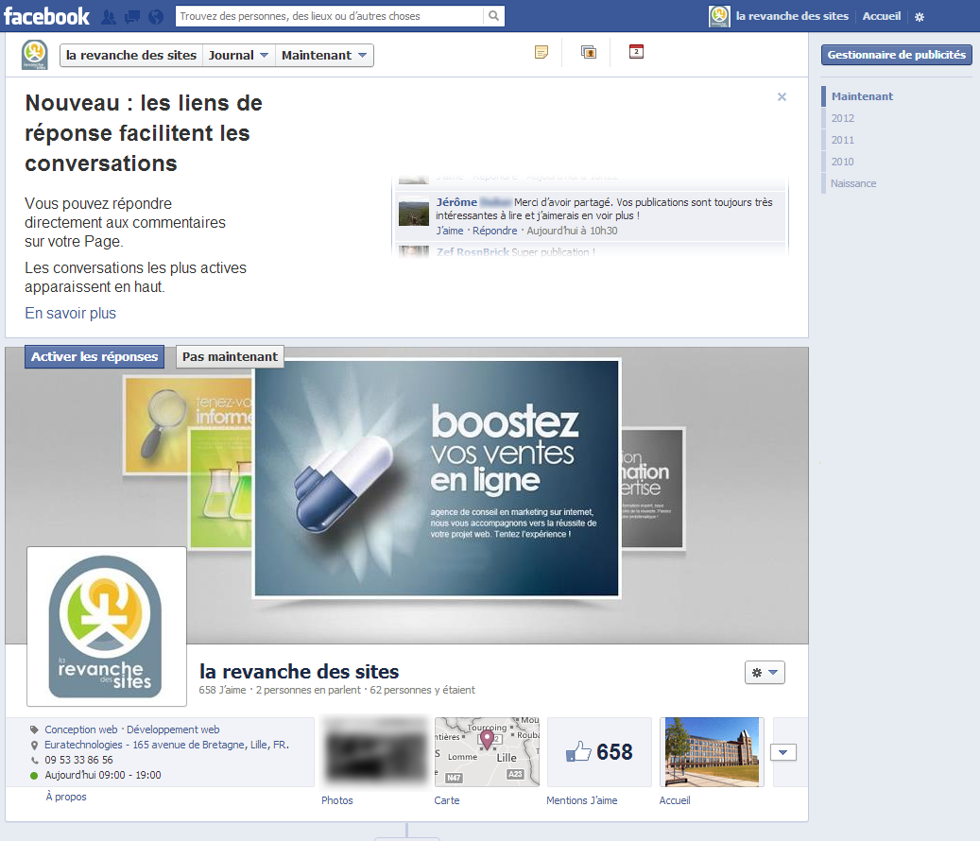
Task: Click the Photos label
Action: coord(336,800)
